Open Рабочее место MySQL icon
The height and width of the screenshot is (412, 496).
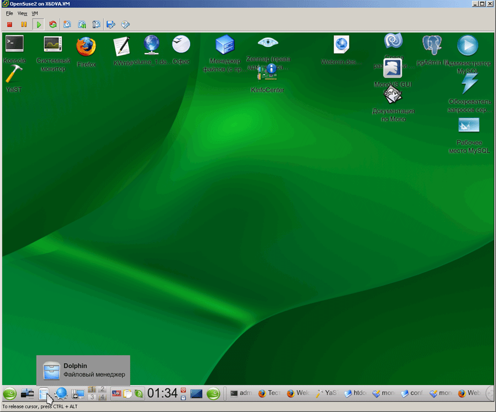click(x=469, y=136)
